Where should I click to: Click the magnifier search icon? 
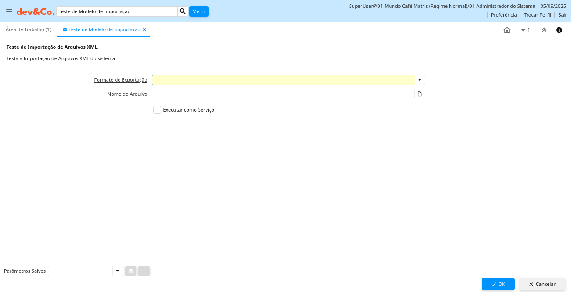click(x=182, y=11)
